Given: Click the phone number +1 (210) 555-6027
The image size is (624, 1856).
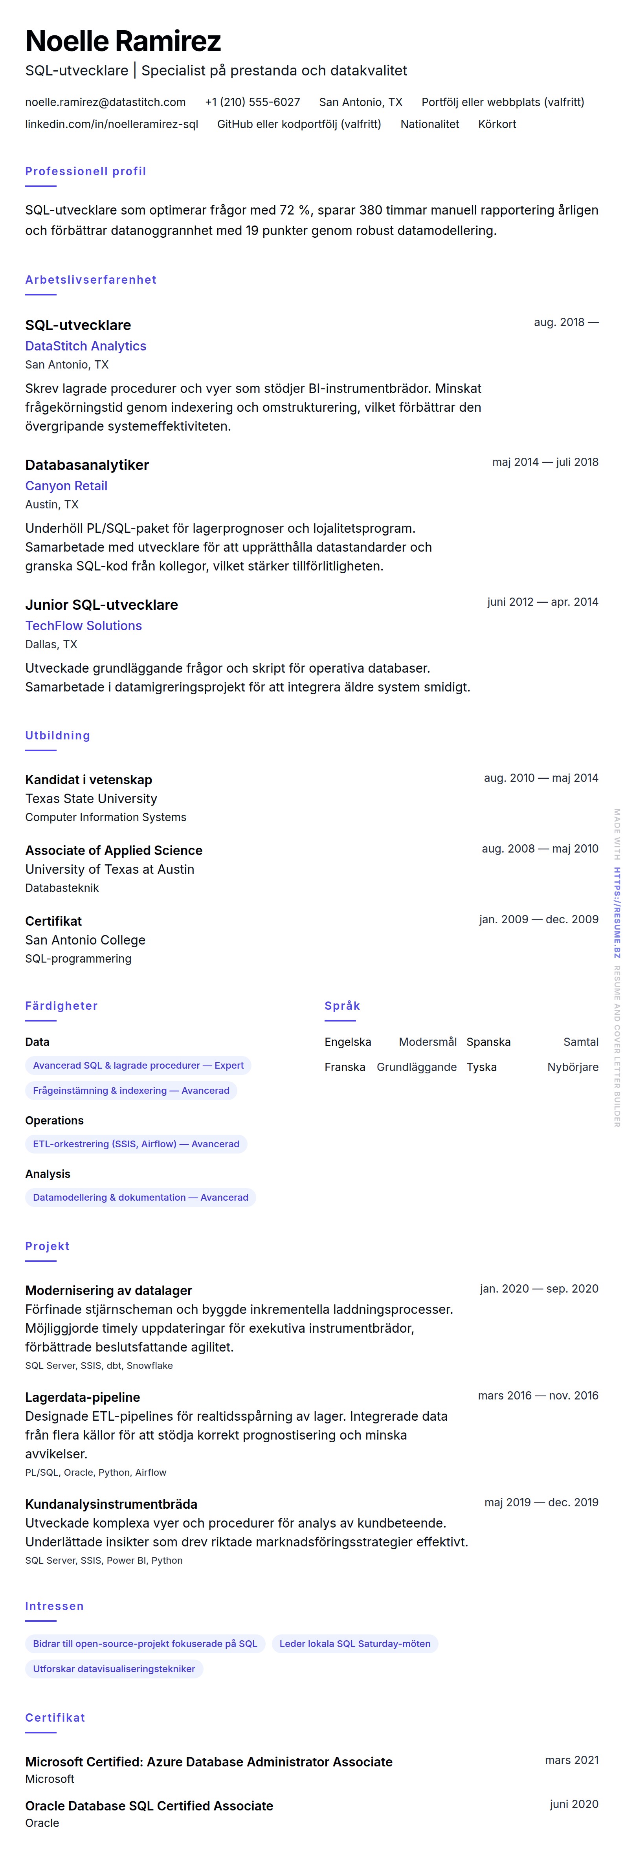Looking at the screenshot, I should (x=252, y=102).
